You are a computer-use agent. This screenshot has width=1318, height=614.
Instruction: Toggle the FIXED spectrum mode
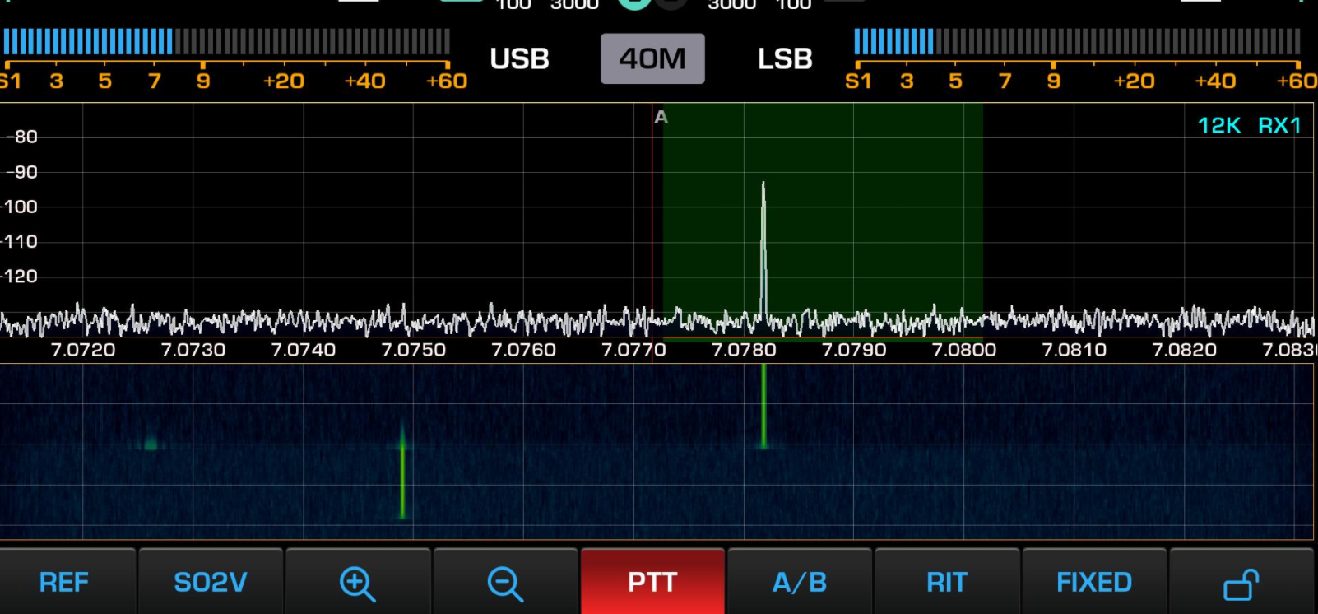(x=1093, y=583)
